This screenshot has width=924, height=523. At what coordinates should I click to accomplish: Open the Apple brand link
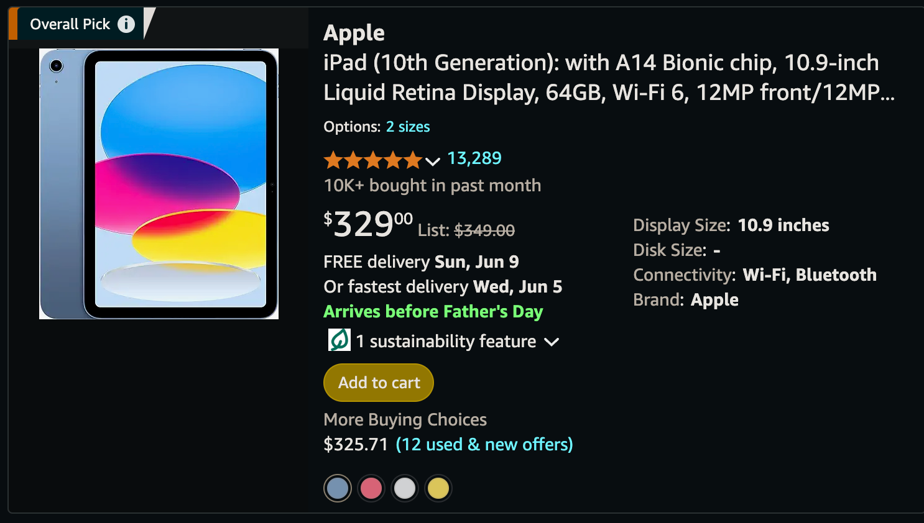click(x=354, y=32)
